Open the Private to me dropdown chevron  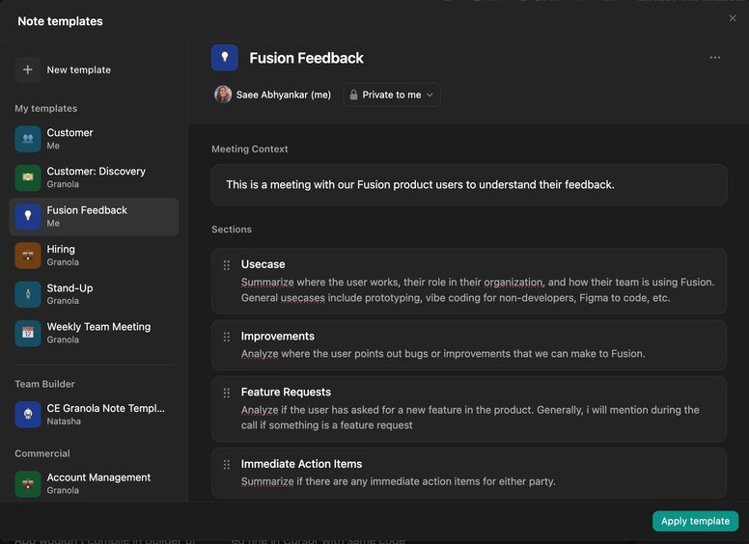pyautogui.click(x=430, y=95)
